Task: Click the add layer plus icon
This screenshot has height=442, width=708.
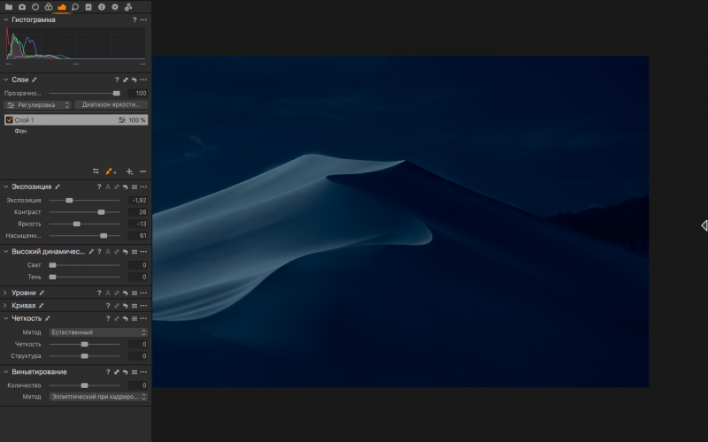Action: coord(129,171)
